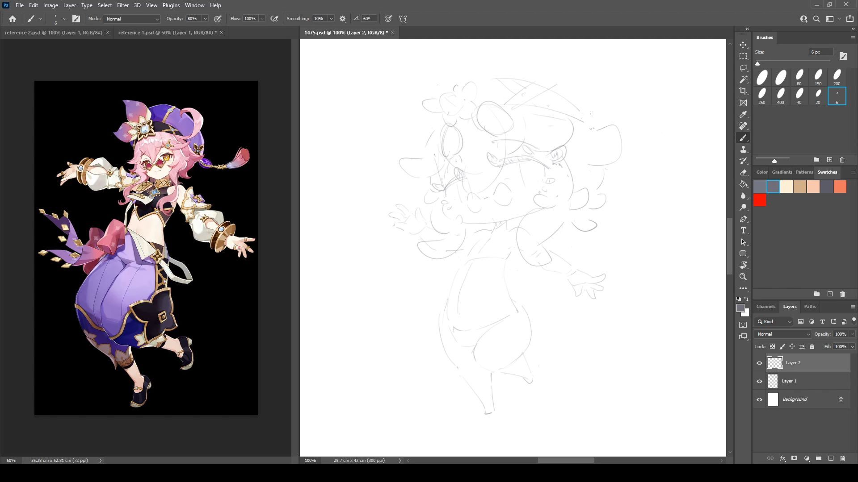Image resolution: width=858 pixels, height=482 pixels.
Task: Toggle Quick Mask mode
Action: 743,325
